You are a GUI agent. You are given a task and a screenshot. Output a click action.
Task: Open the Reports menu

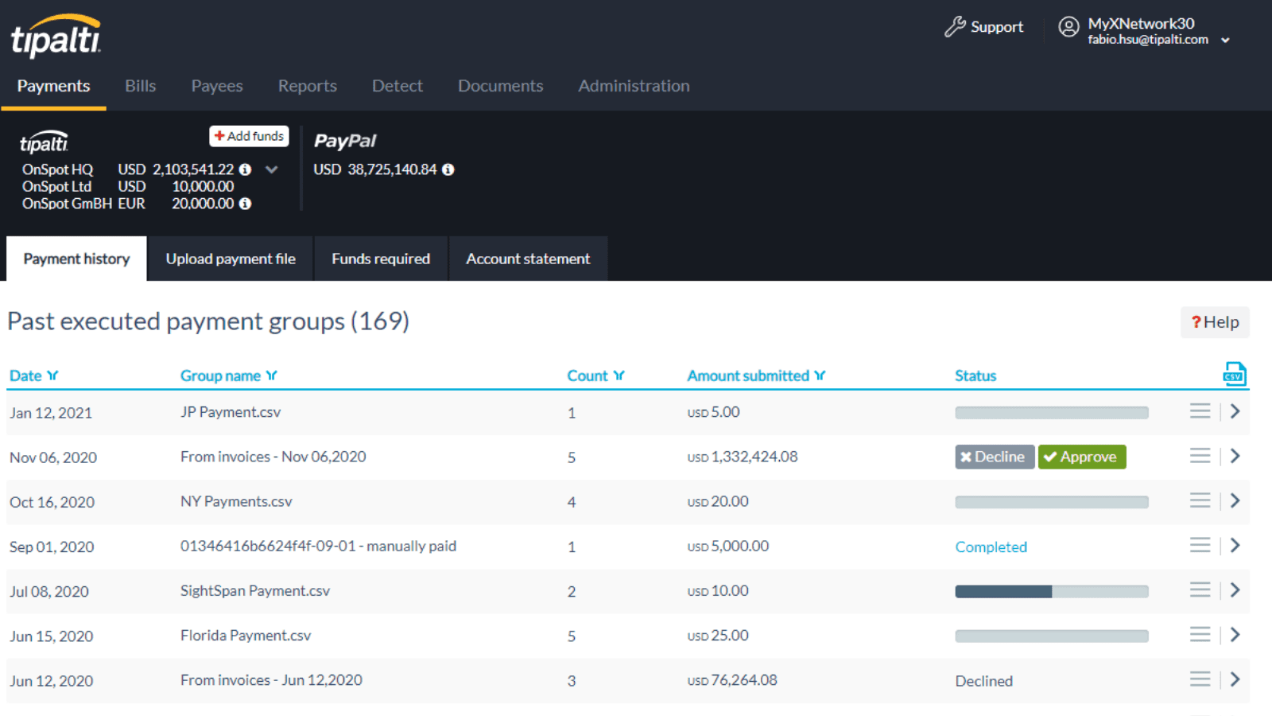pyautogui.click(x=307, y=86)
